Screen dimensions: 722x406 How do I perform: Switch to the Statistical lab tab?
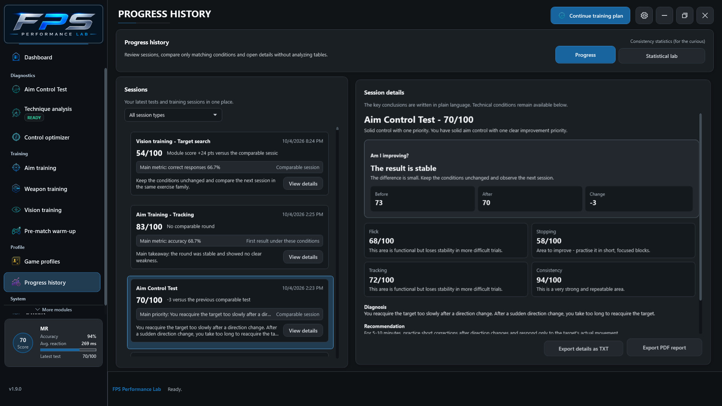661,56
